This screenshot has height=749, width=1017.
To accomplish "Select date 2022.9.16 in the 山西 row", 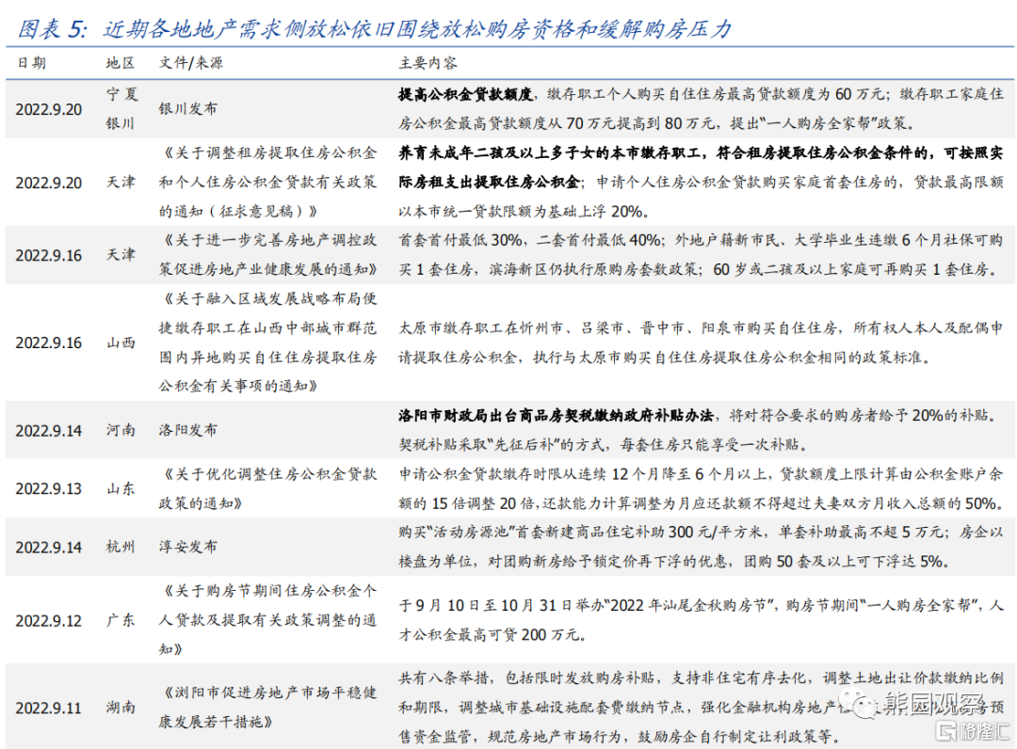I will pyautogui.click(x=49, y=343).
